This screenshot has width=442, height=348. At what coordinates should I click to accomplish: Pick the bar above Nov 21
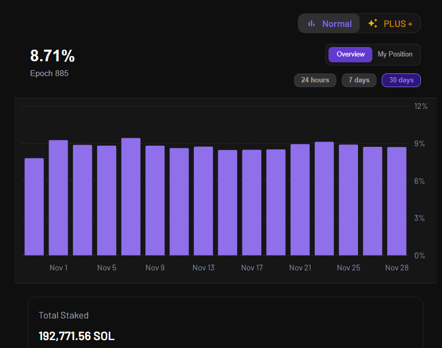(x=300, y=200)
